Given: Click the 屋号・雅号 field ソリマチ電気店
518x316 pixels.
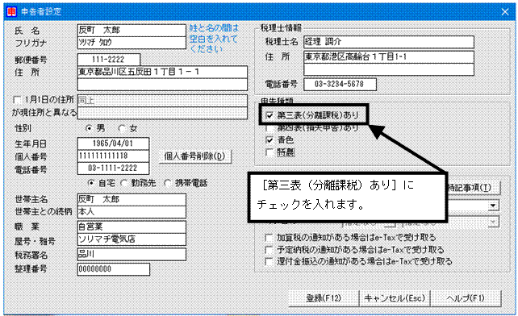Looking at the screenshot, I should coord(132,239).
